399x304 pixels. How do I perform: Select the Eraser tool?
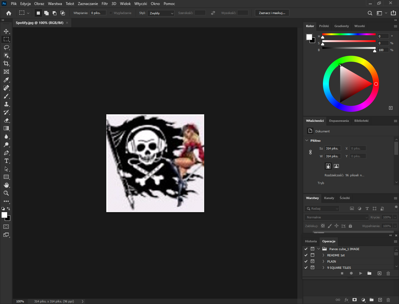(x=6, y=120)
